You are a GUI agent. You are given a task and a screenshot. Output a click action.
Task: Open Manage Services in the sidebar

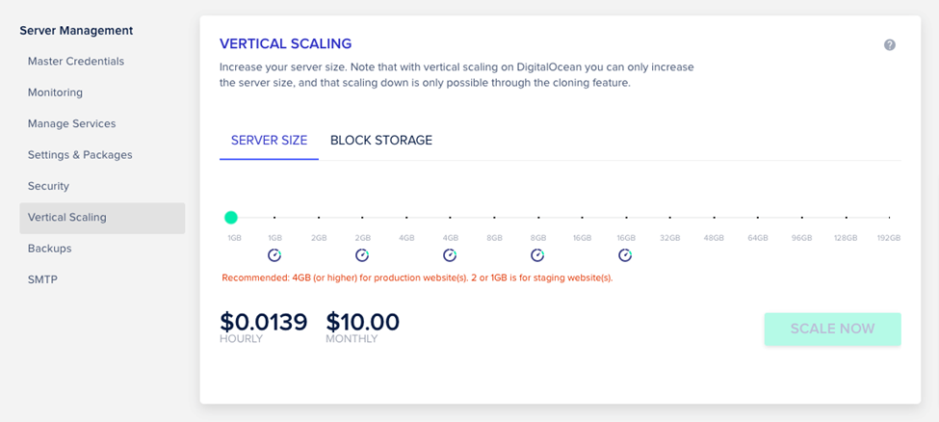(71, 123)
